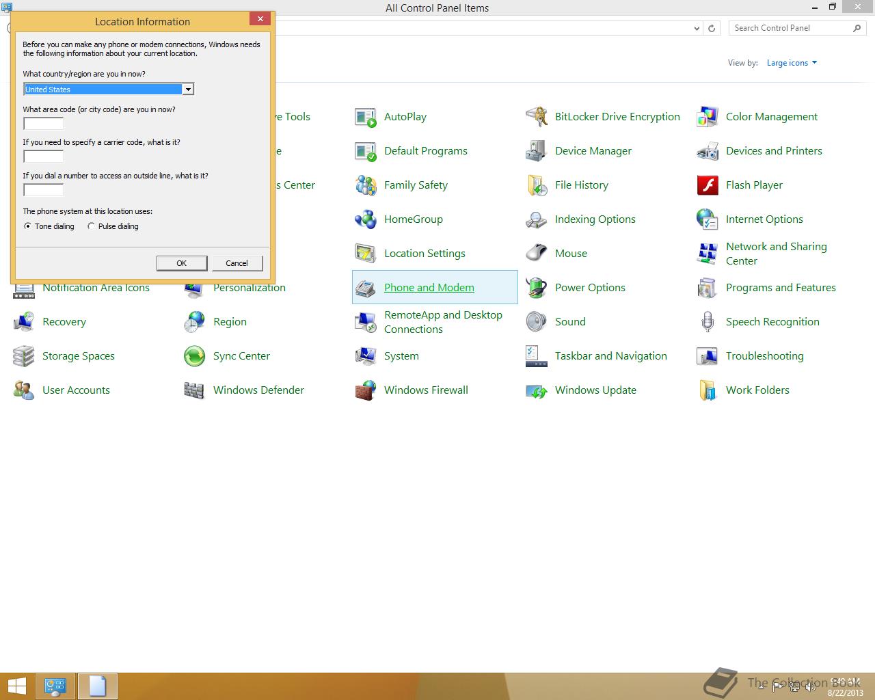Click OK in the Location Information dialog
Viewport: 875px width, 700px height.
[182, 263]
